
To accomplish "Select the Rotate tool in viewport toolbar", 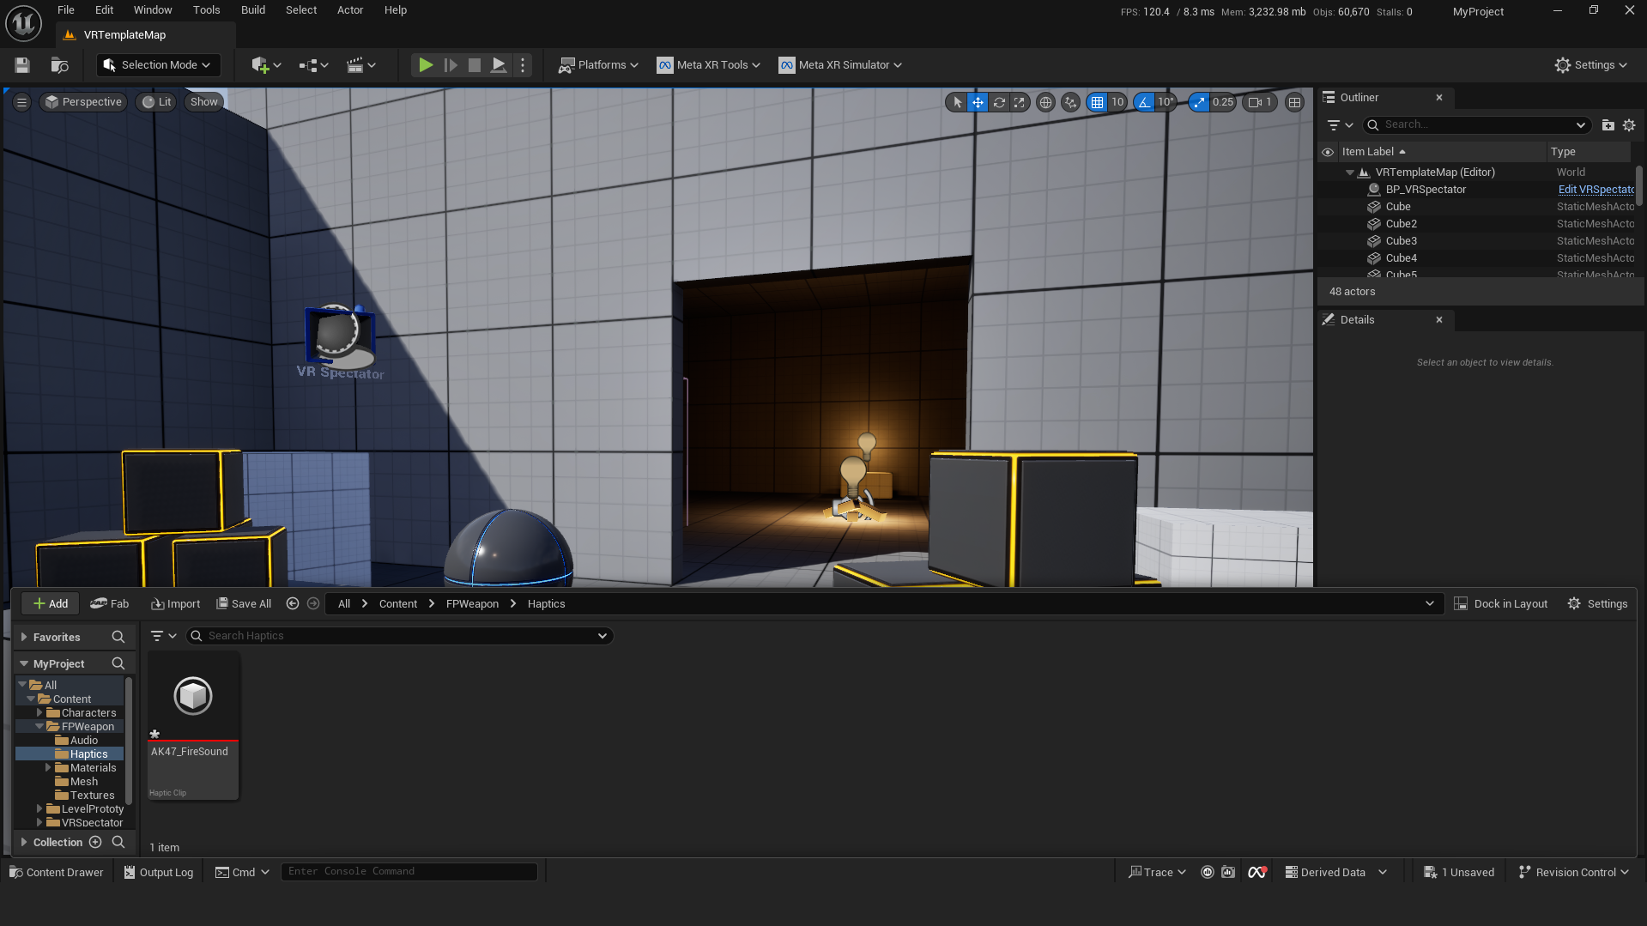I will pyautogui.click(x=999, y=102).
